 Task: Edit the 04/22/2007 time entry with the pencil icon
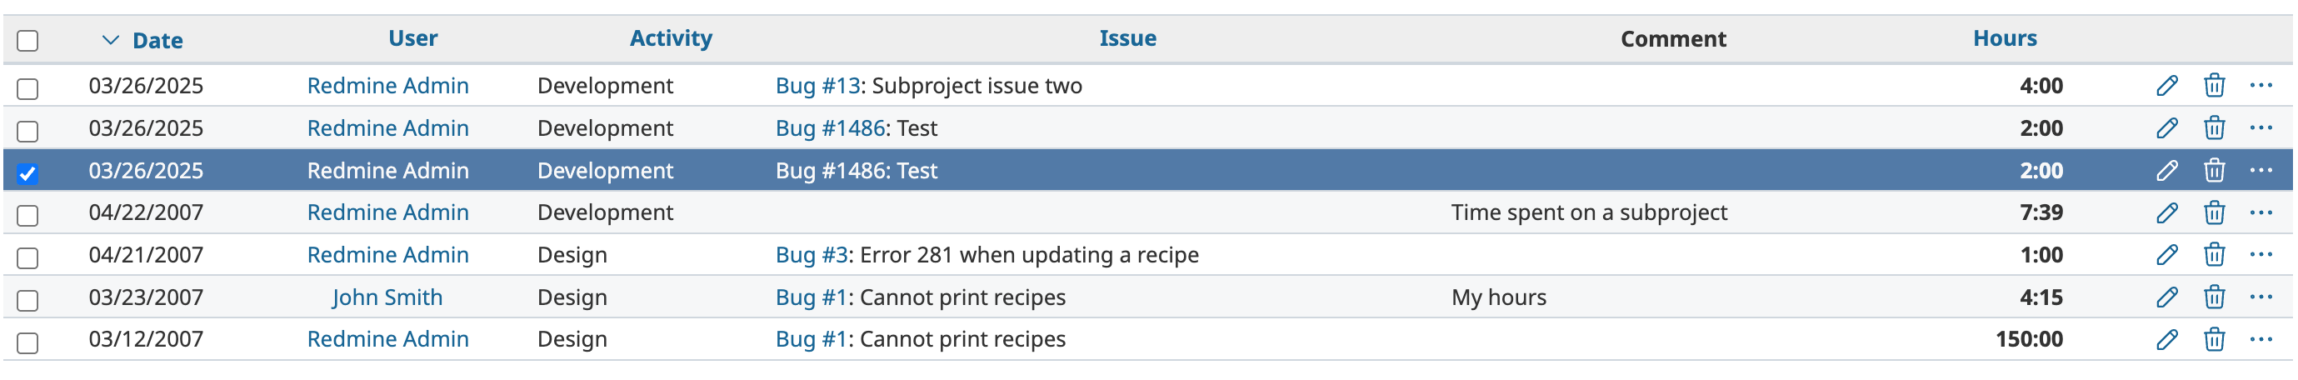[x=2166, y=212]
